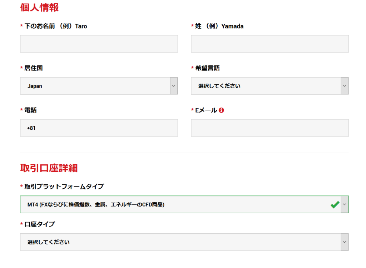Click the 姓 (例) Yamada label
The image size is (366, 268).
click(219, 26)
